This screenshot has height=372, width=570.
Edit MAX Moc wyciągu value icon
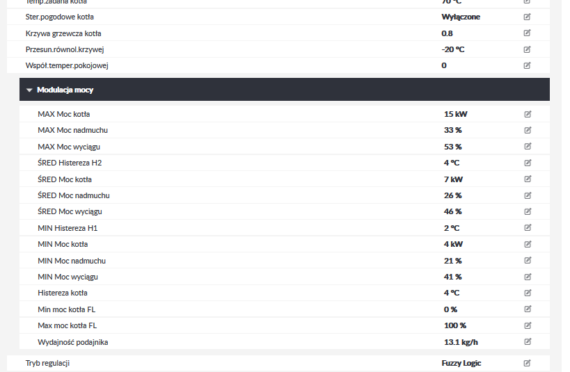[x=528, y=147]
